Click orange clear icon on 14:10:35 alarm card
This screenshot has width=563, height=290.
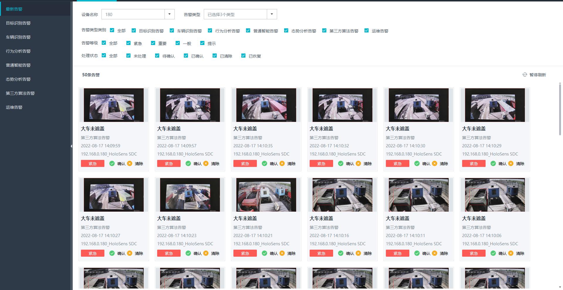pyautogui.click(x=282, y=163)
